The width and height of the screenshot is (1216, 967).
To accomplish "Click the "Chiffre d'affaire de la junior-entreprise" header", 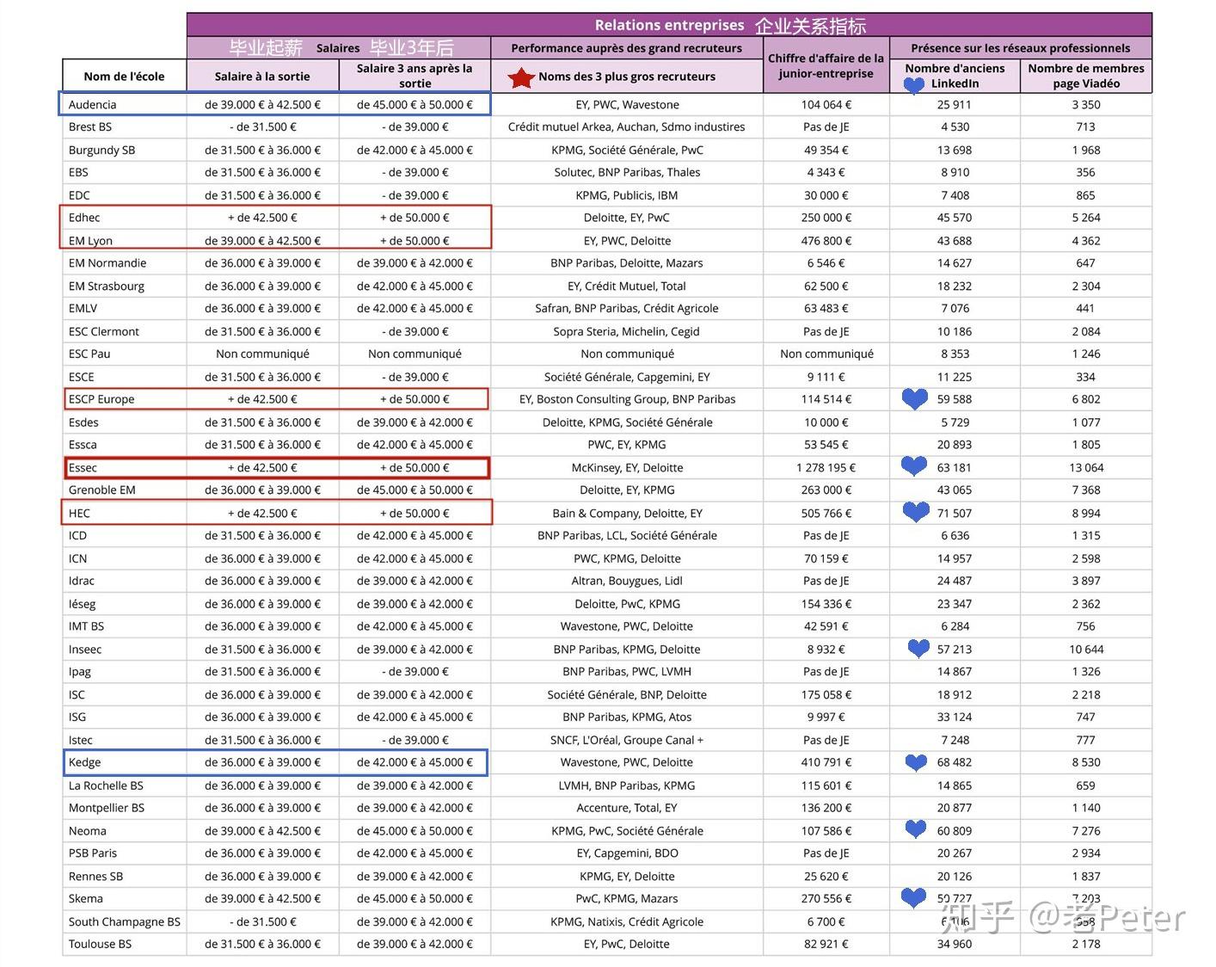I will tap(826, 65).
